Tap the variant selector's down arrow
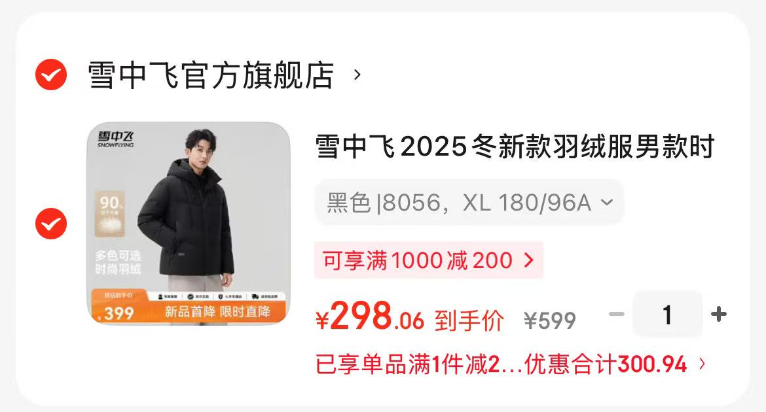This screenshot has width=766, height=412. (606, 202)
